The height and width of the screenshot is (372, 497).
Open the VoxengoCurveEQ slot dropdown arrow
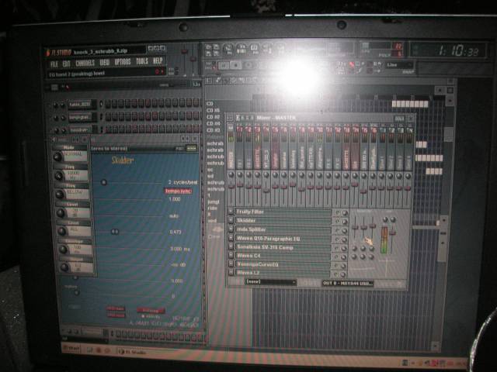(x=231, y=263)
